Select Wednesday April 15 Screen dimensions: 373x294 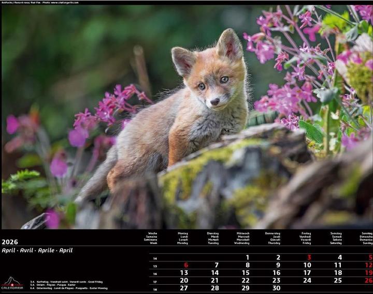coord(246,273)
